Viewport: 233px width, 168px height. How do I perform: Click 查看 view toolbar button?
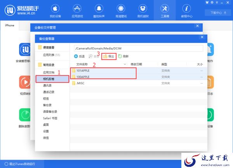(x=94, y=56)
